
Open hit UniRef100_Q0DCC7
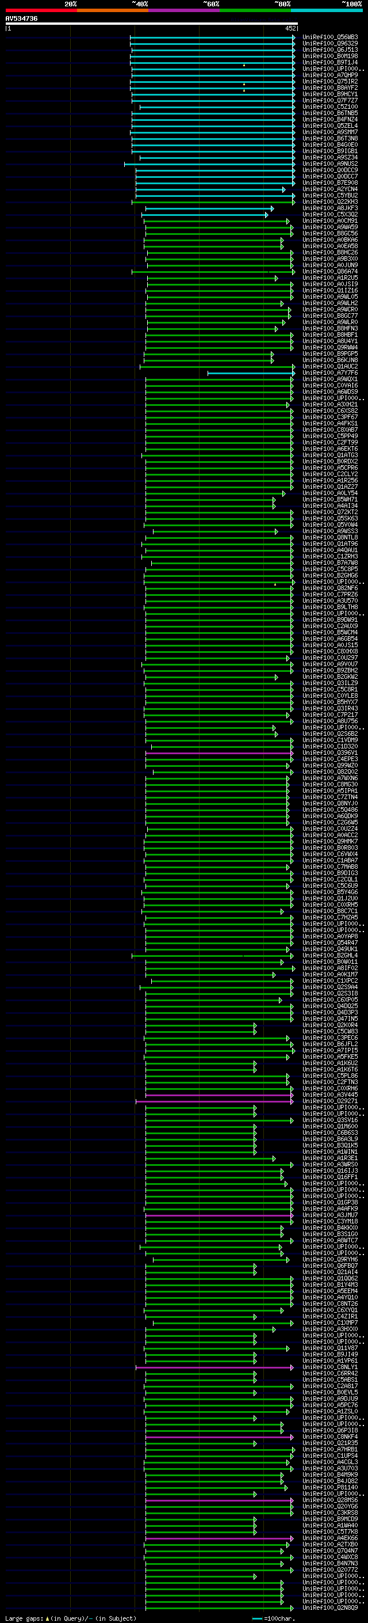tap(330, 177)
